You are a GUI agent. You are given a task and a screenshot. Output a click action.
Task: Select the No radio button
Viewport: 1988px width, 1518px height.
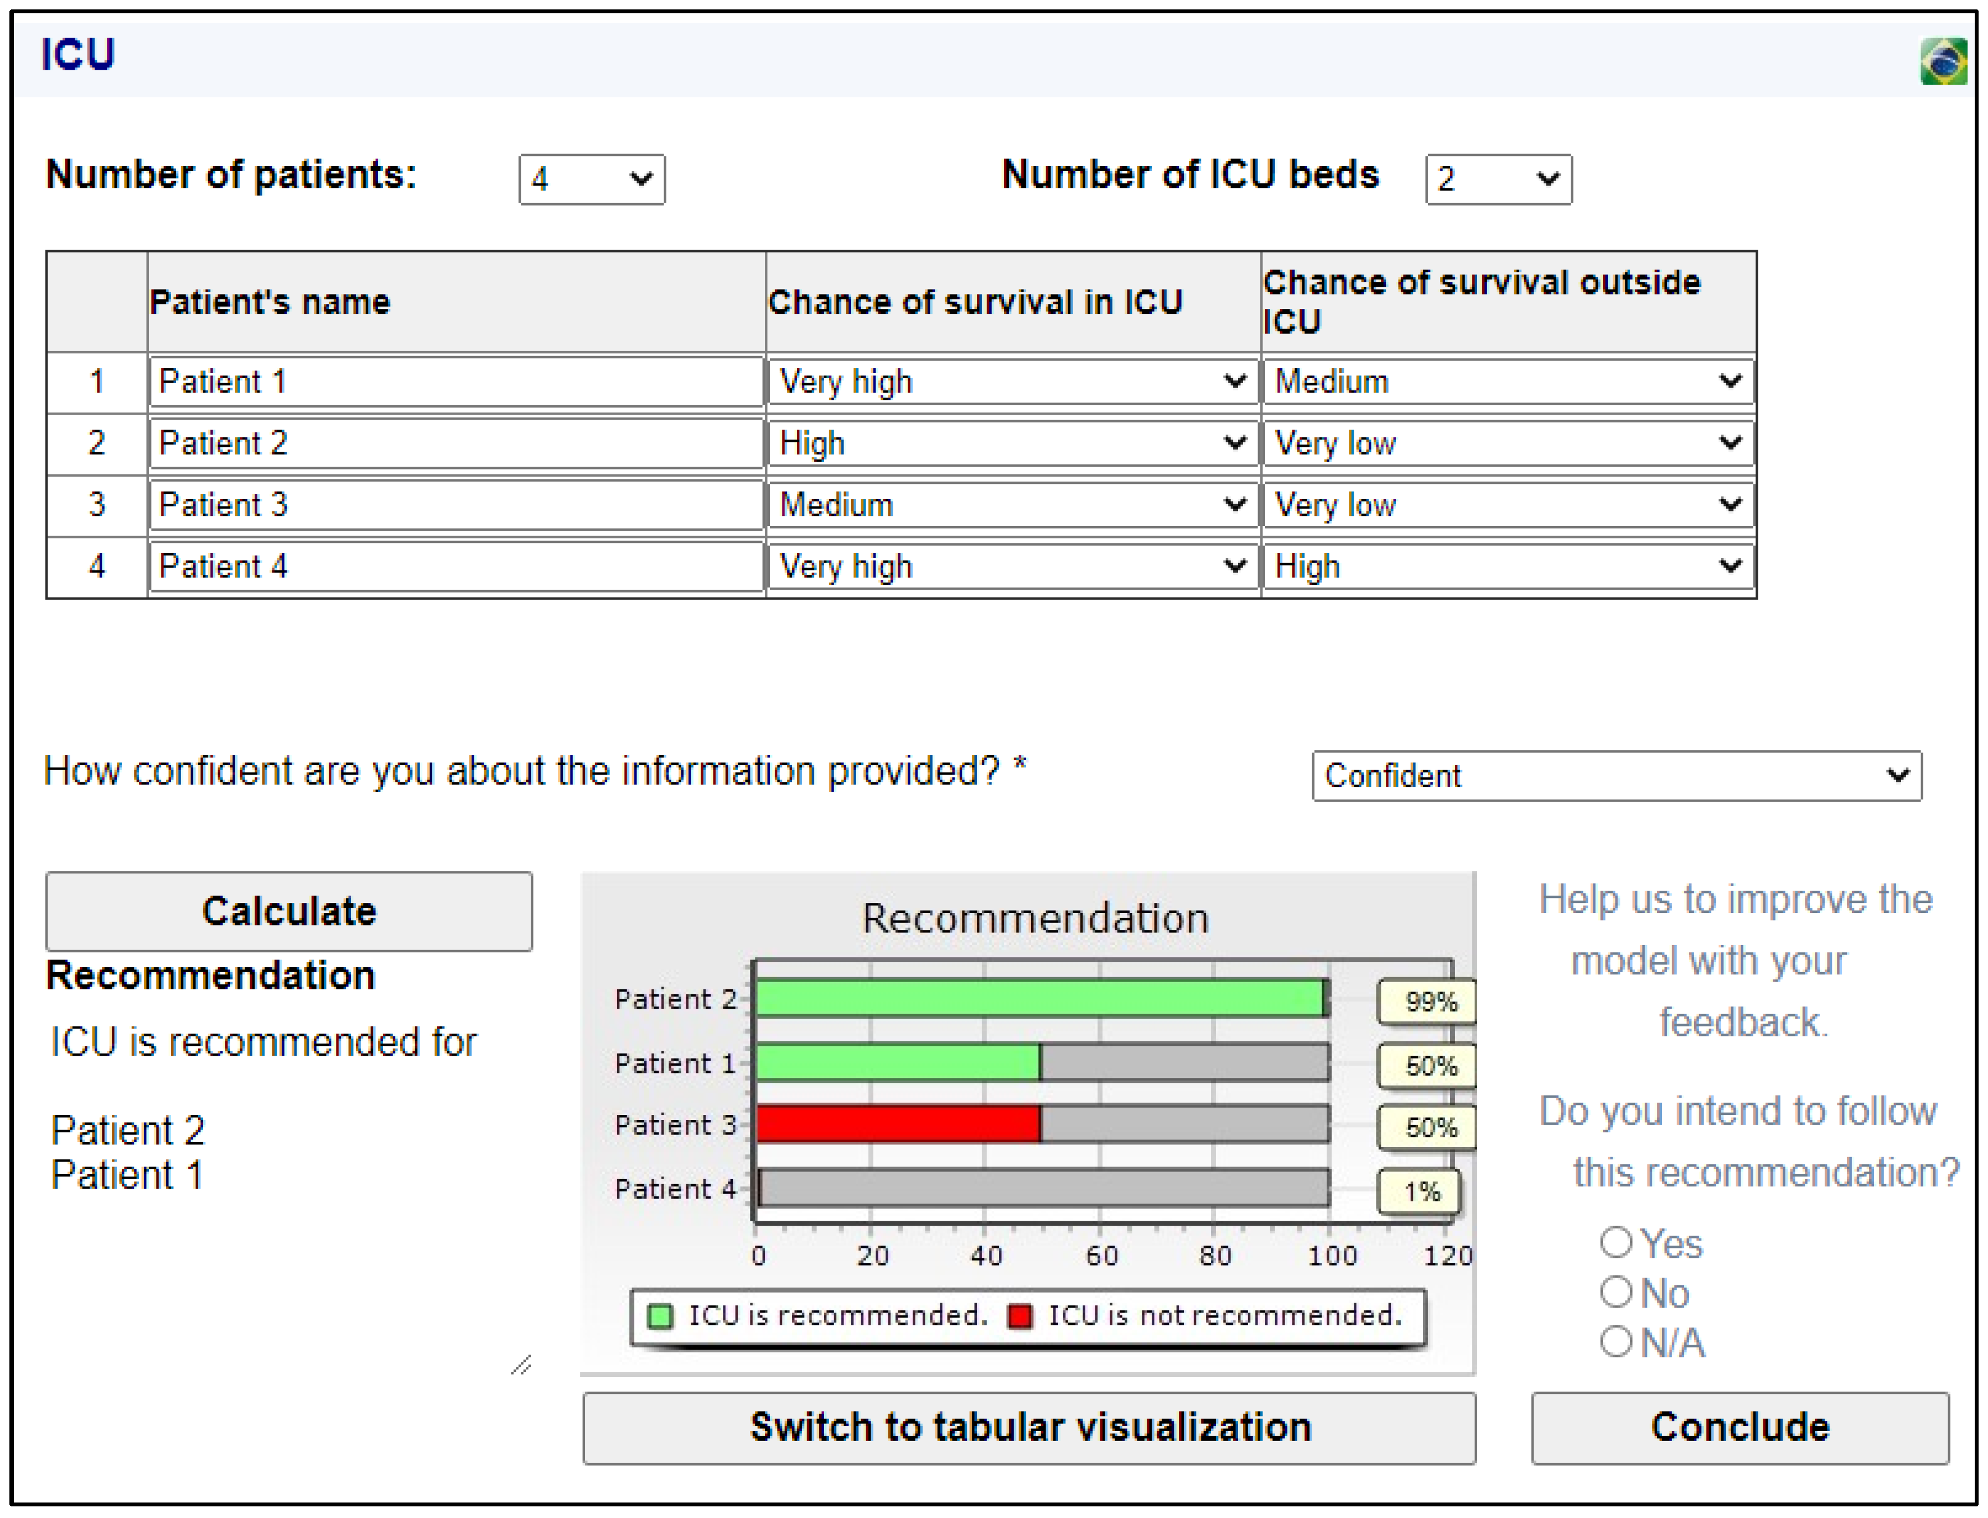[x=1616, y=1292]
